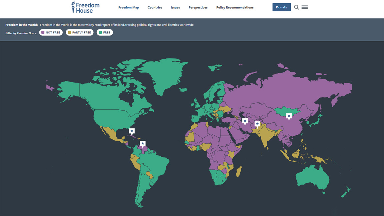Screen dimensions: 384x216
Task: Click the star marker over Cuba
Action: tap(132, 131)
